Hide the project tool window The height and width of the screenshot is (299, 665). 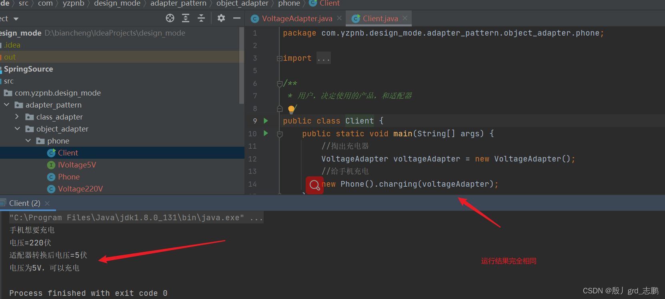[237, 18]
